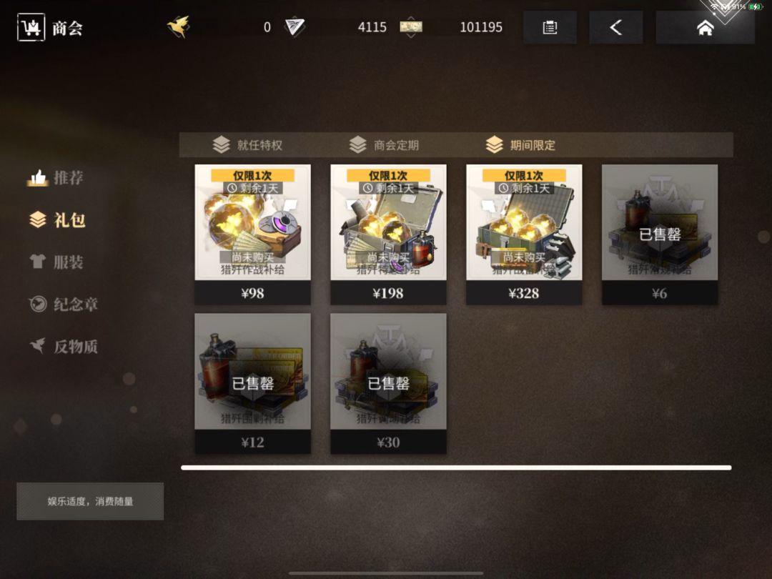Image resolution: width=772 pixels, height=579 pixels.
Task: Buy the ¥198 supply pack
Action: click(x=388, y=234)
